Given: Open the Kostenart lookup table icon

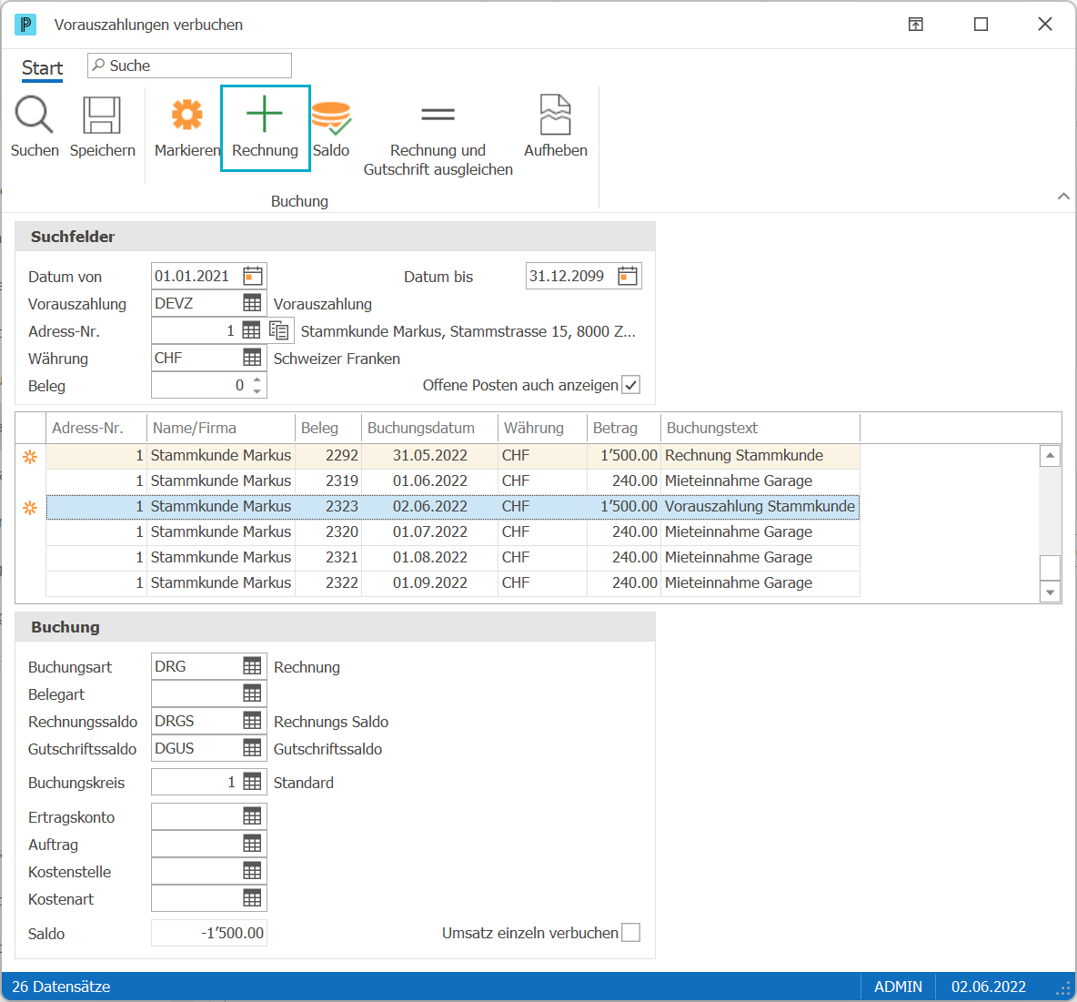Looking at the screenshot, I should tap(252, 898).
